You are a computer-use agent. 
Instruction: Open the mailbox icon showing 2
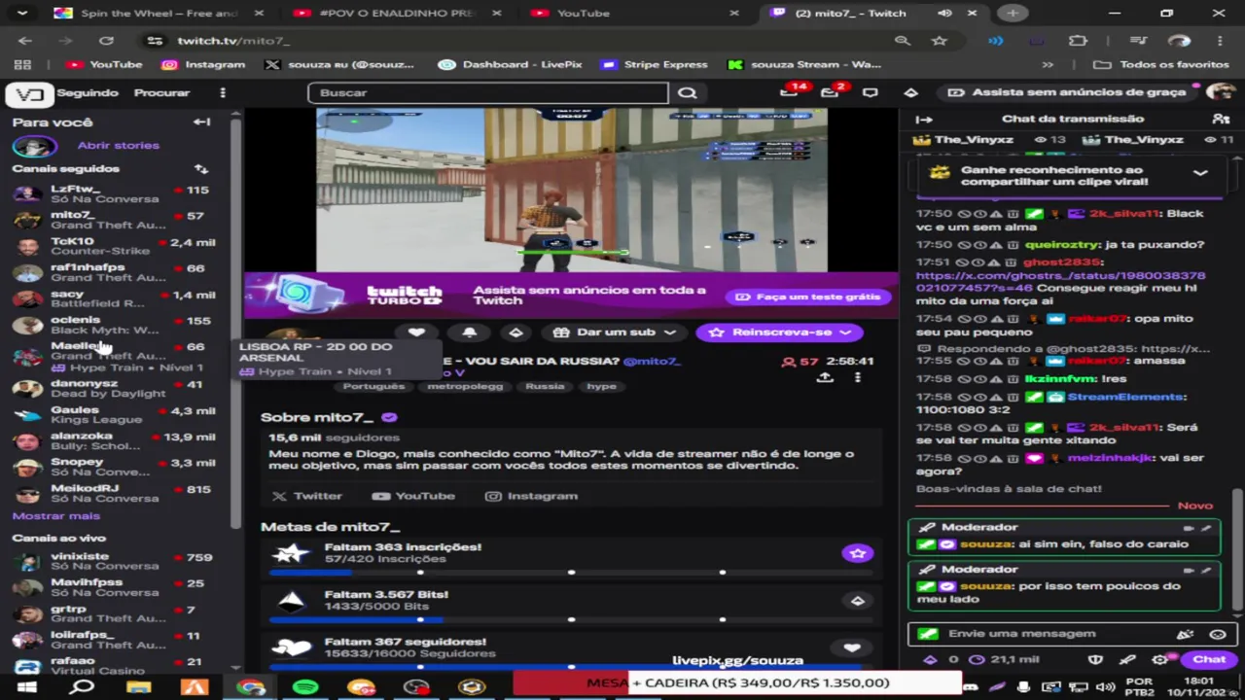(x=830, y=92)
